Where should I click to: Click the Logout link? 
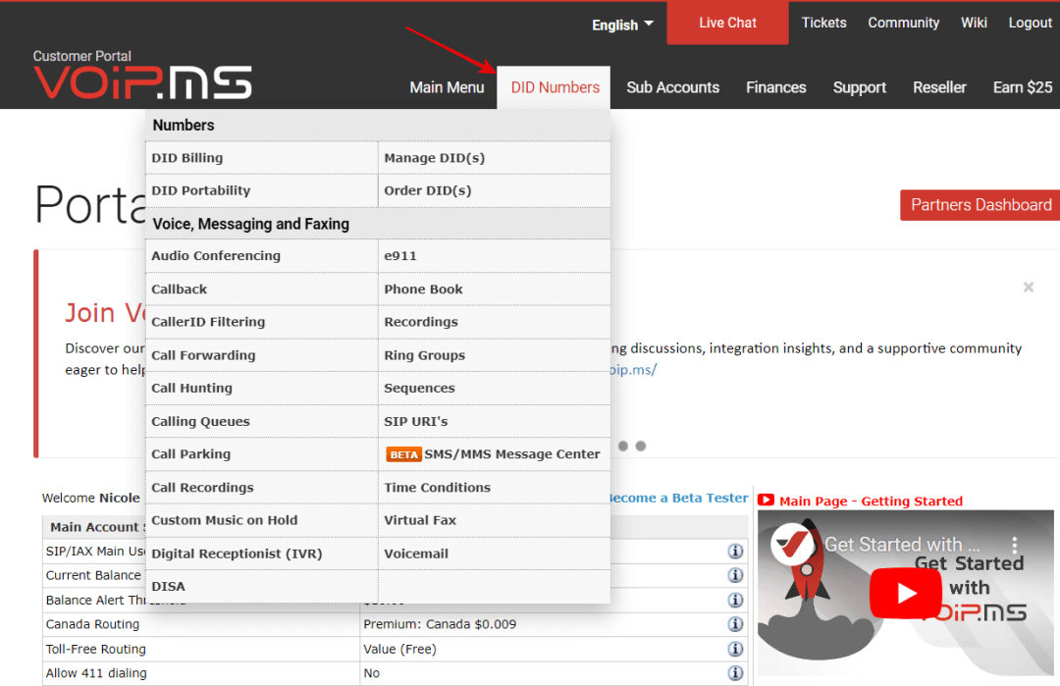pos(1030,23)
